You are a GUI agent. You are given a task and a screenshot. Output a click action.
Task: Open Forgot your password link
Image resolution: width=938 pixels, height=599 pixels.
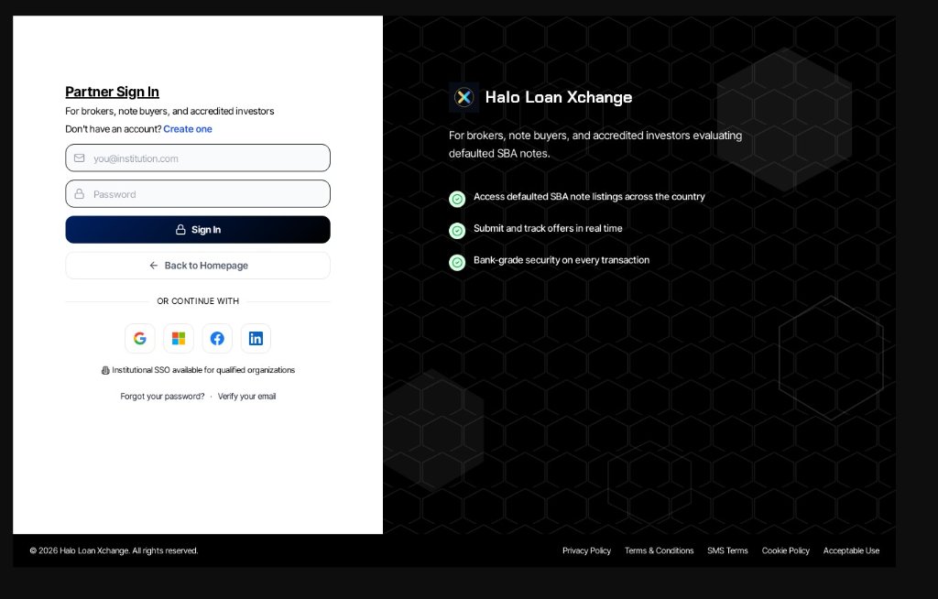coord(162,397)
